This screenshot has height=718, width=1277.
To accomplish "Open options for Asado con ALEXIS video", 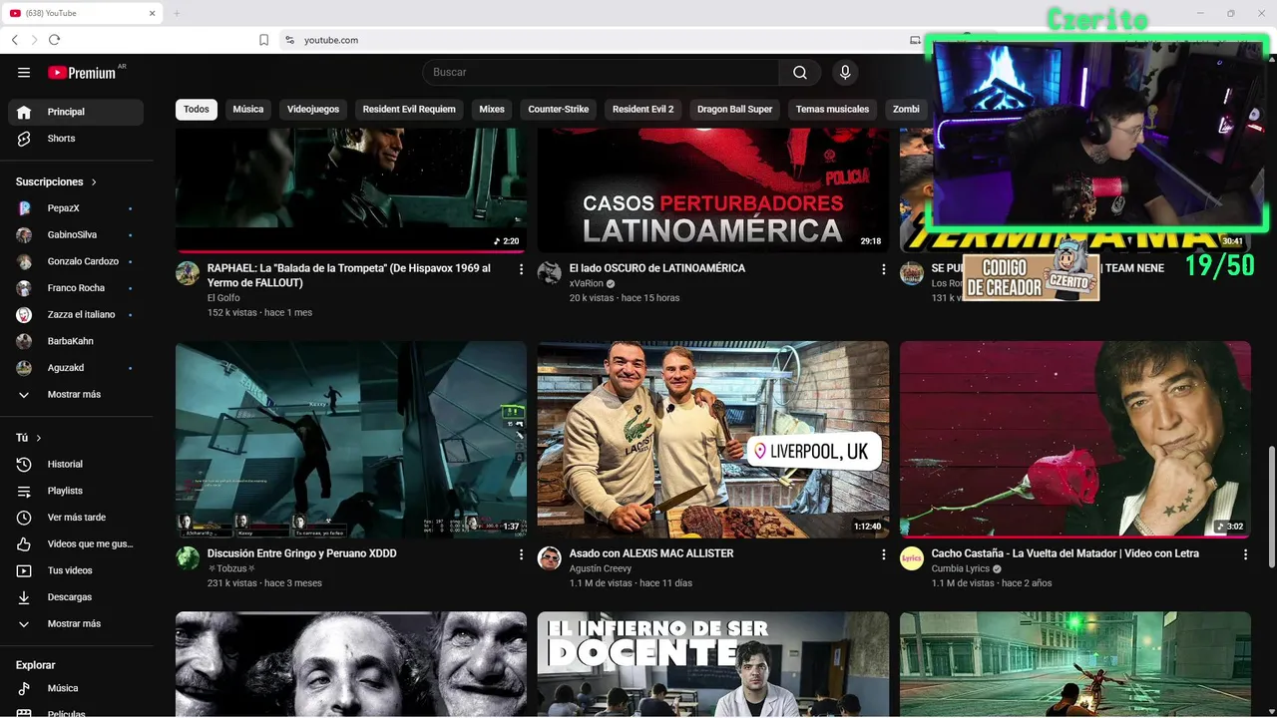I will [883, 554].
